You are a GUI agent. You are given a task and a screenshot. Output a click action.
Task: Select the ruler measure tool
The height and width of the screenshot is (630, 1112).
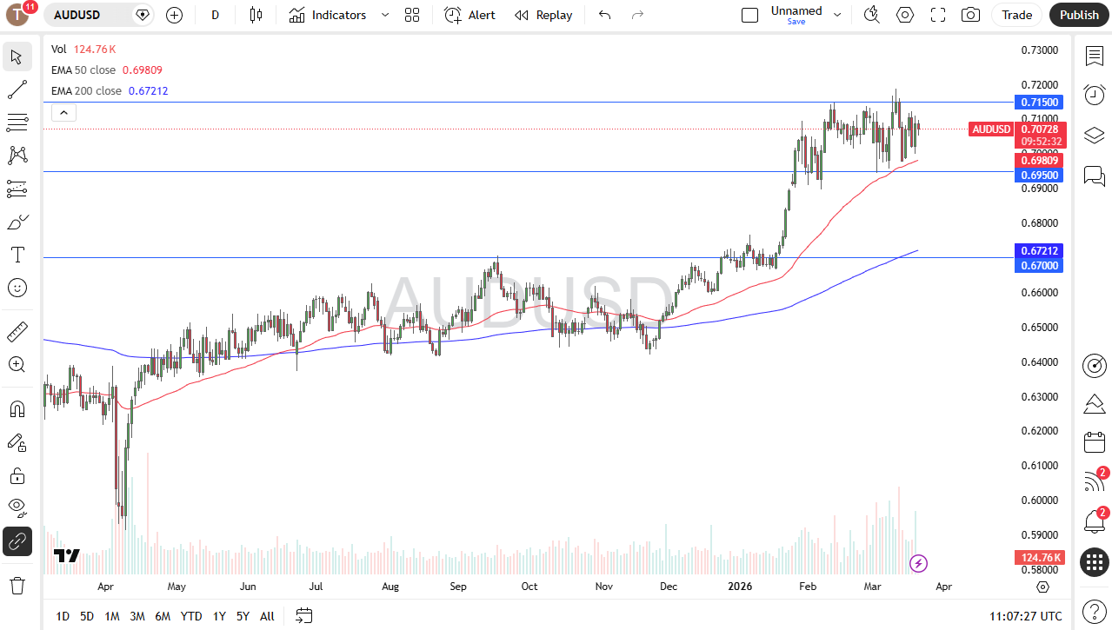17,331
